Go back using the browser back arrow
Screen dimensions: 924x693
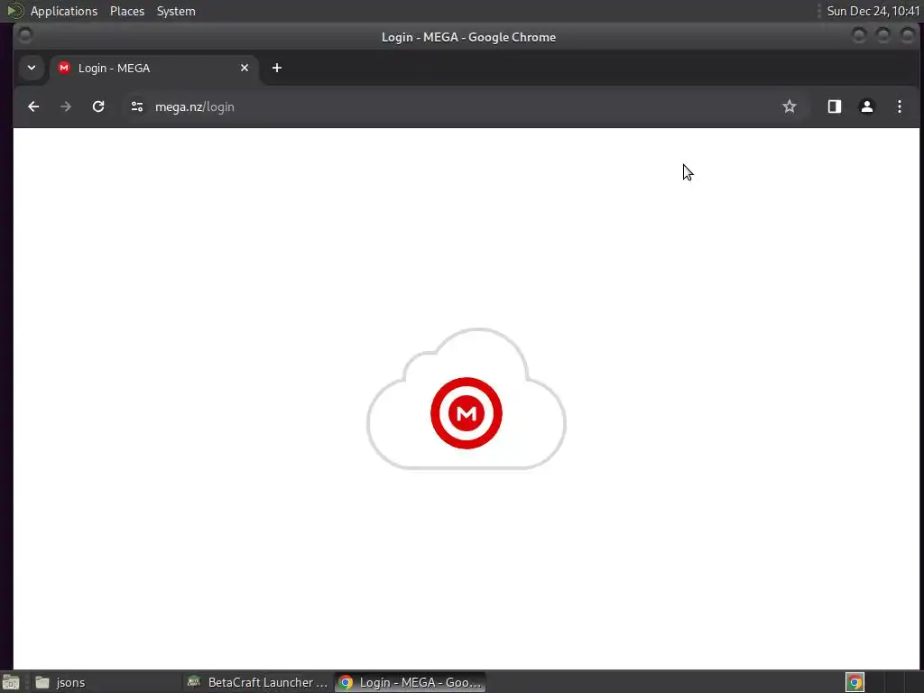click(33, 106)
